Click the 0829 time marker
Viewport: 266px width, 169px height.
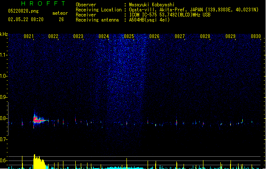point(230,36)
